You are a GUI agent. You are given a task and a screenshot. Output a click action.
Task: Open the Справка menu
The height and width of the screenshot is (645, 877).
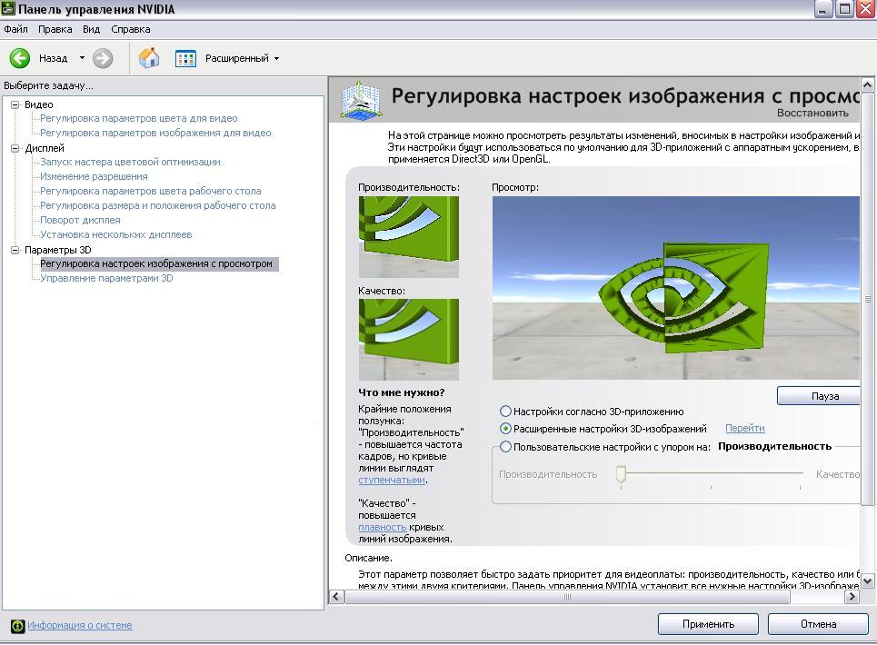coord(130,29)
